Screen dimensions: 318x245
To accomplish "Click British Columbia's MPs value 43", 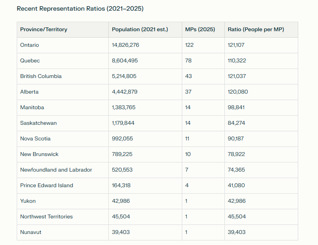I will (x=188, y=76).
